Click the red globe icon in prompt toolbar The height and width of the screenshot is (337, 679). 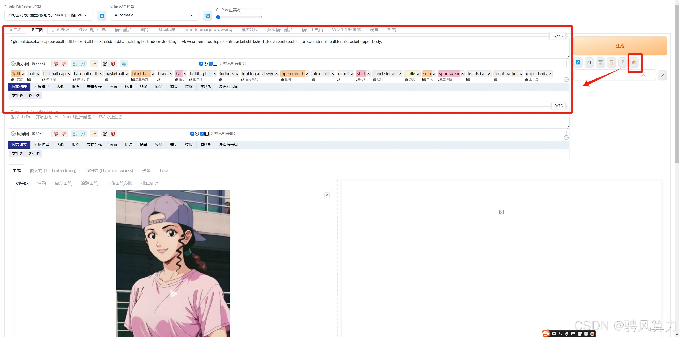56,64
